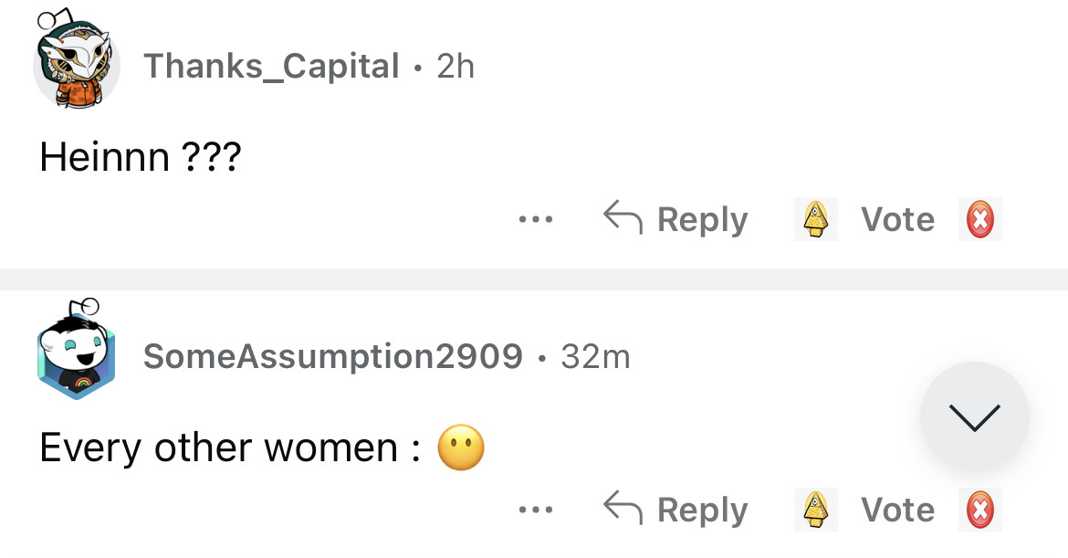Click the Vote label on SomeAssumption2909's comment

point(897,511)
